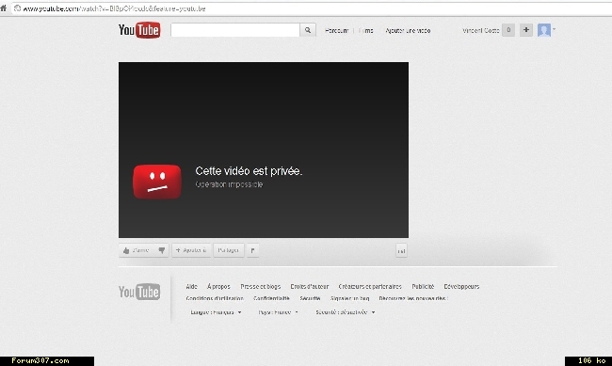
Task: Expand the account menu arrow beside the avatar
Action: point(554,29)
